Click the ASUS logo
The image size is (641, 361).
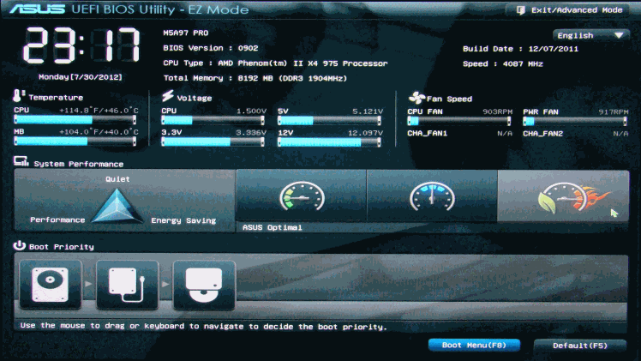click(x=38, y=9)
